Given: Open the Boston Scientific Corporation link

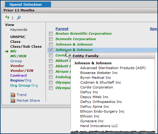Looking at the screenshot, I should (84, 33).
